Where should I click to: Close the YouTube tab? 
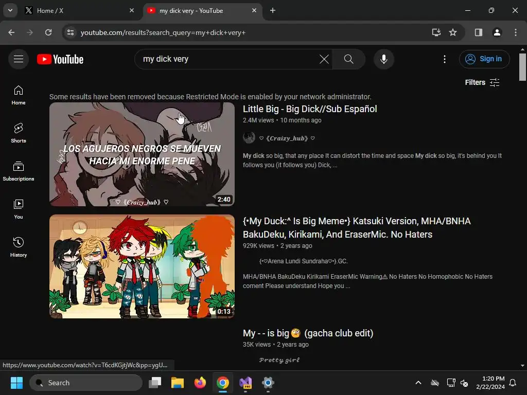(254, 11)
